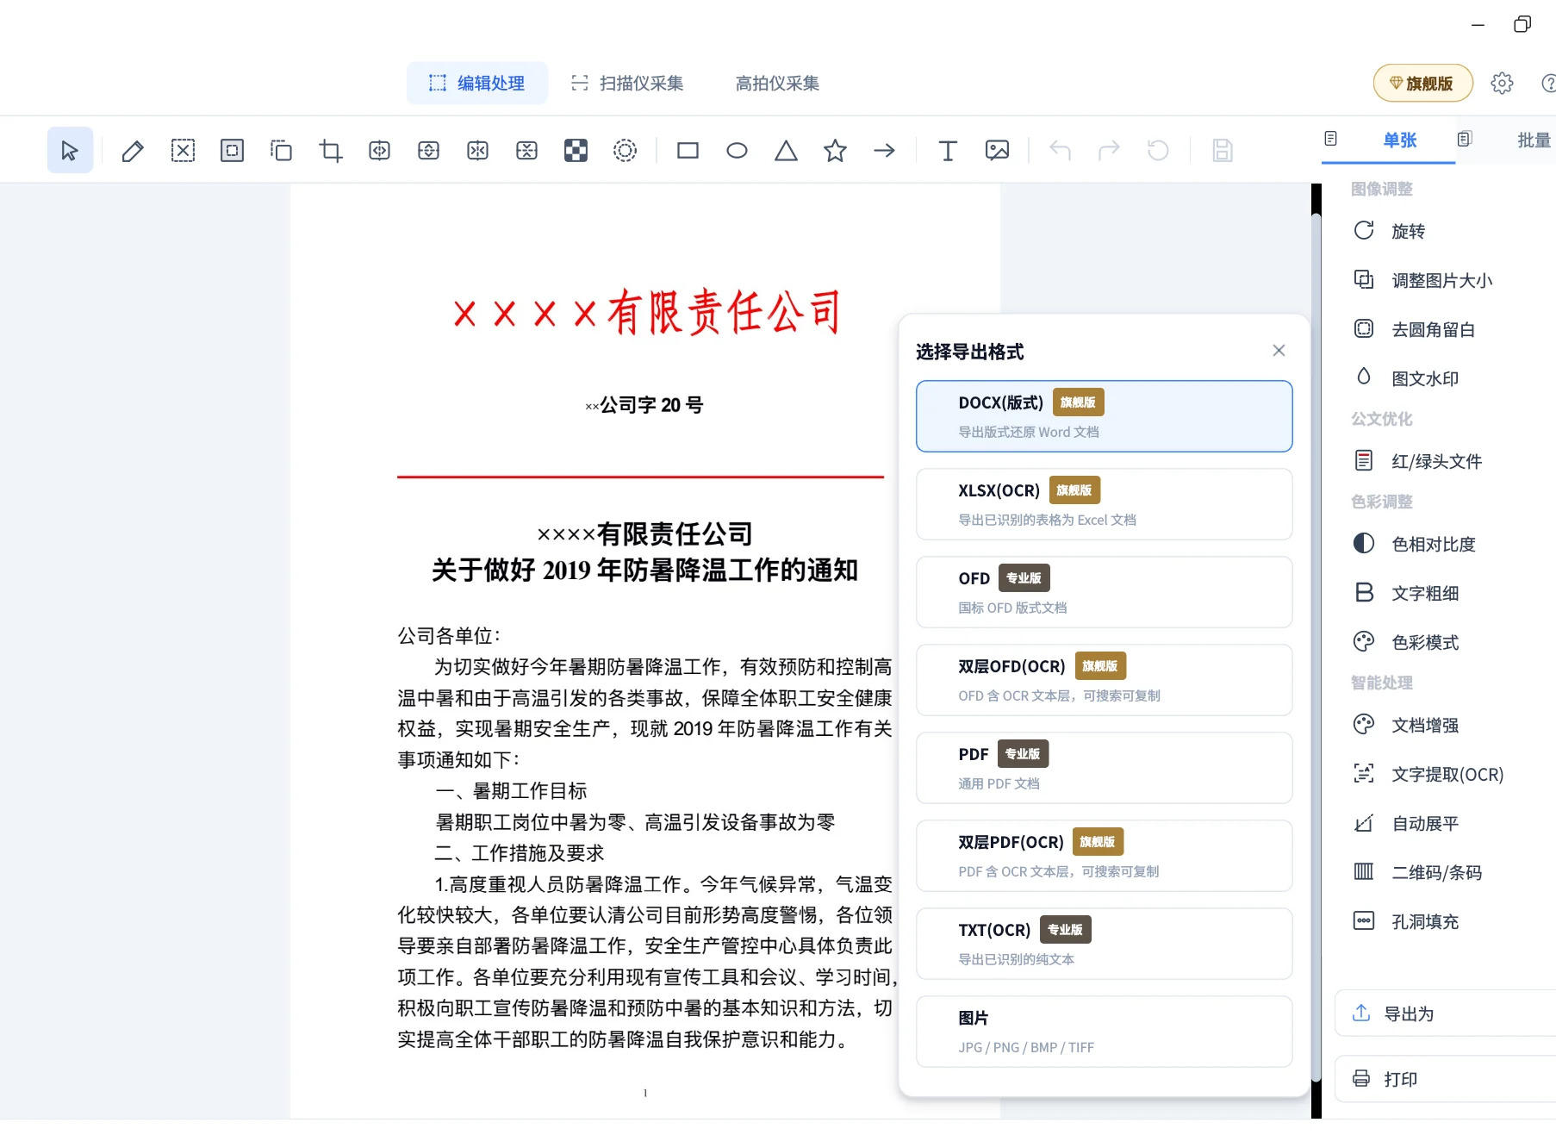Switch to 扫描仪采集 tab
Image resolution: width=1556 pixels, height=1135 pixels.
tap(627, 83)
